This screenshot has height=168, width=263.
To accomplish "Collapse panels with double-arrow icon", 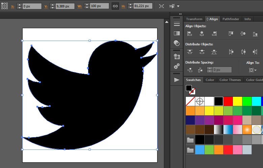I will (x=180, y=14).
